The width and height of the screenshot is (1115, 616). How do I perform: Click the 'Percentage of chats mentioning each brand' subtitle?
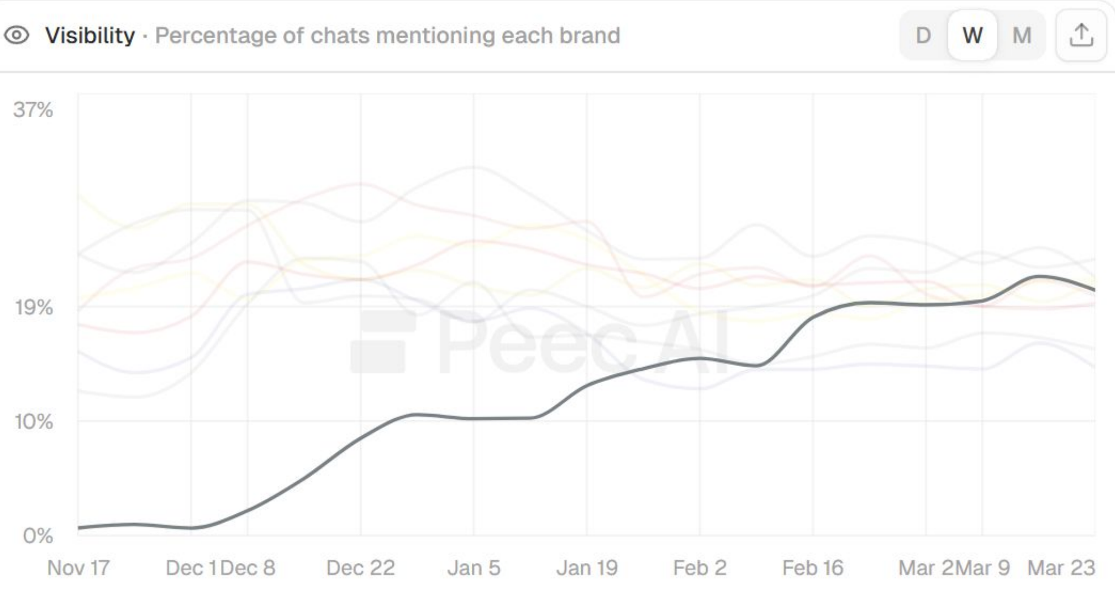click(387, 35)
